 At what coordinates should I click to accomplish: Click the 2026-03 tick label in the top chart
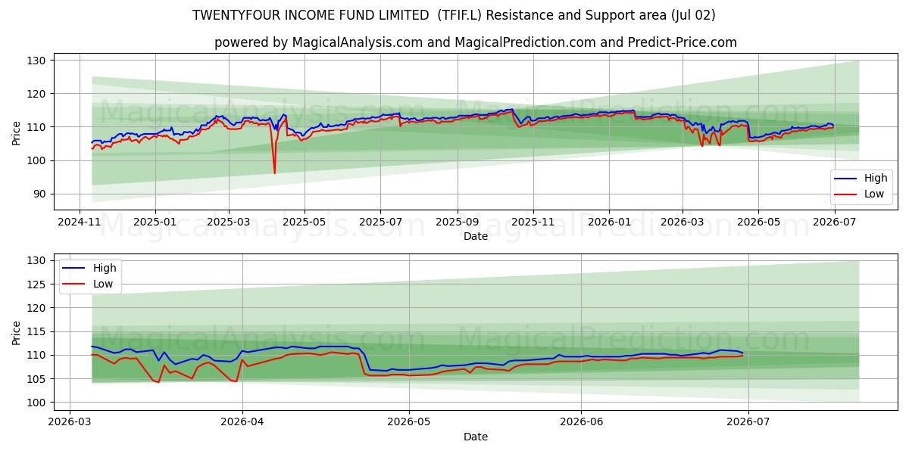pyautogui.click(x=682, y=223)
